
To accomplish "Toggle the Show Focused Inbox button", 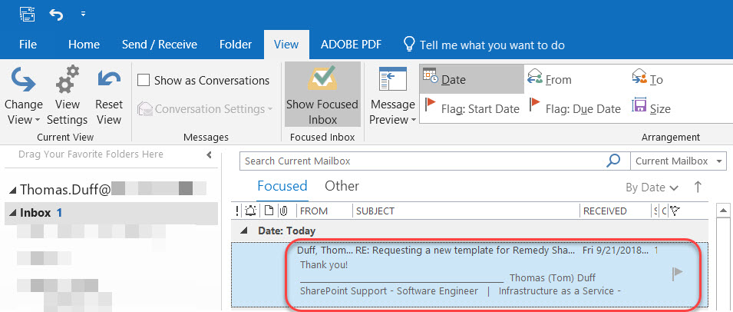I will coord(322,95).
